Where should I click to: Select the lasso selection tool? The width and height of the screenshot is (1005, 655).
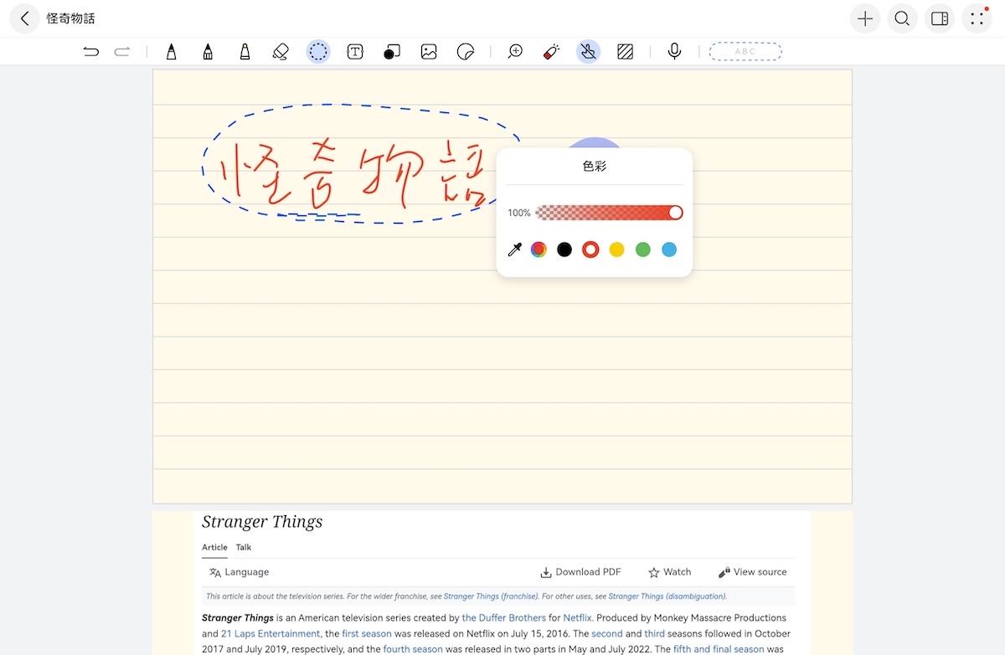coord(318,52)
